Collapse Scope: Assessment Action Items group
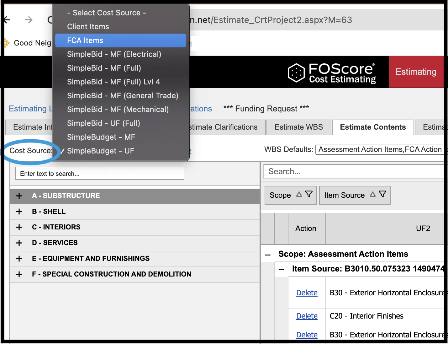 pyautogui.click(x=268, y=255)
